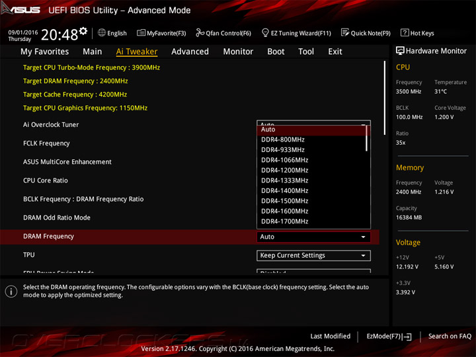The image size is (476, 357).
Task: Click the English language globe icon
Action: pos(102,32)
